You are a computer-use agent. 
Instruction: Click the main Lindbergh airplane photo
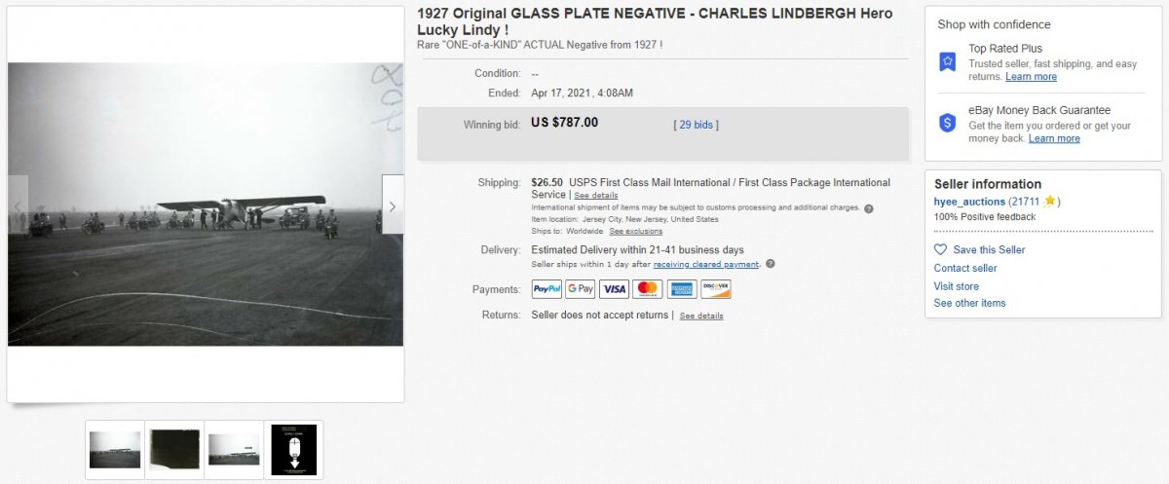[205, 205]
